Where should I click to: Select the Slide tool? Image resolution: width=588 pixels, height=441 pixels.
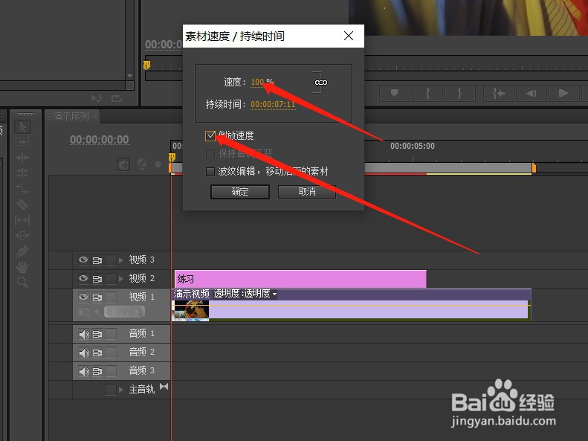tap(22, 236)
